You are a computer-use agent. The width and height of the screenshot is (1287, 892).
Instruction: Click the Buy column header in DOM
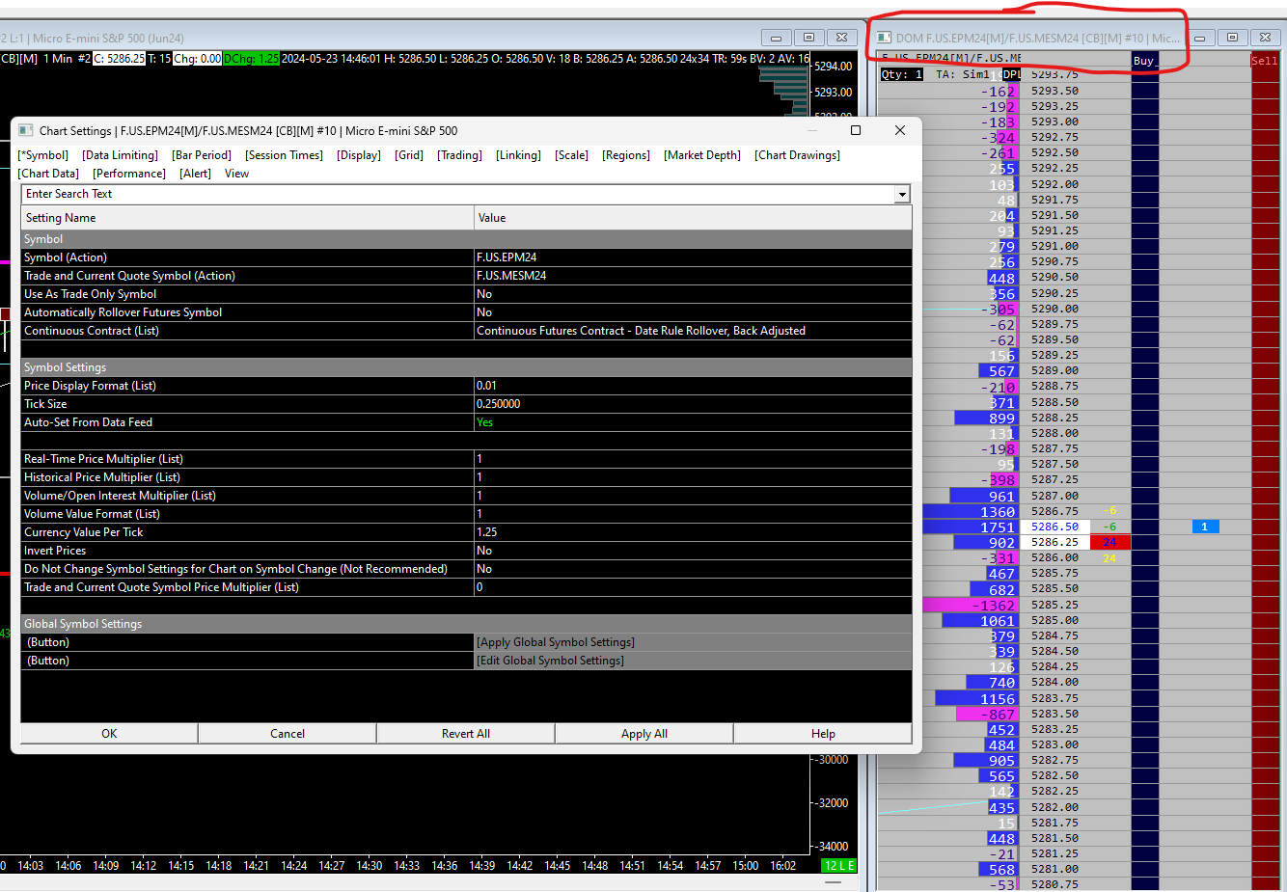(1144, 61)
